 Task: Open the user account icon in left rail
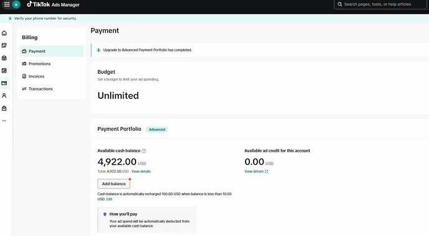(x=4, y=95)
